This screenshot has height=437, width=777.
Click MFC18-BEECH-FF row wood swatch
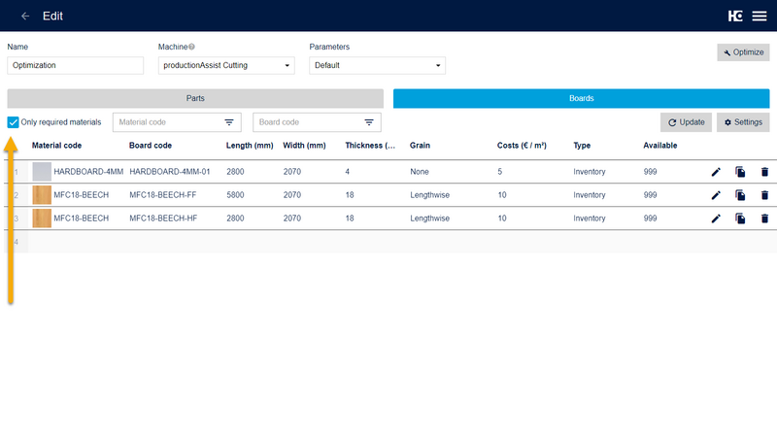click(x=42, y=195)
